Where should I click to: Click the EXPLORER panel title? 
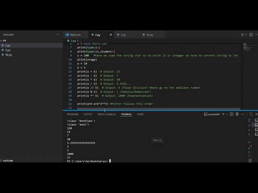(8, 35)
